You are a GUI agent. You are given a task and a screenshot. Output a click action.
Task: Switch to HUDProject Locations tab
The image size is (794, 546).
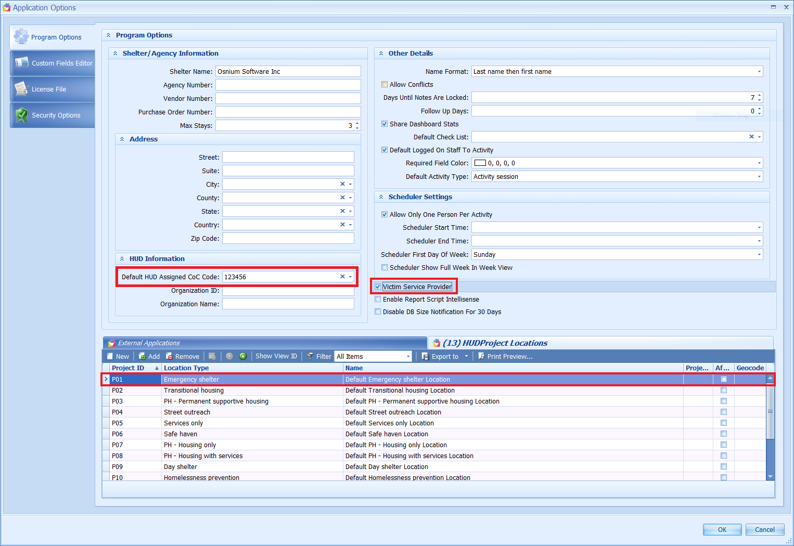[x=601, y=343]
